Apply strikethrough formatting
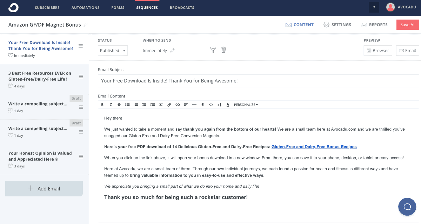 pyautogui.click(x=119, y=104)
